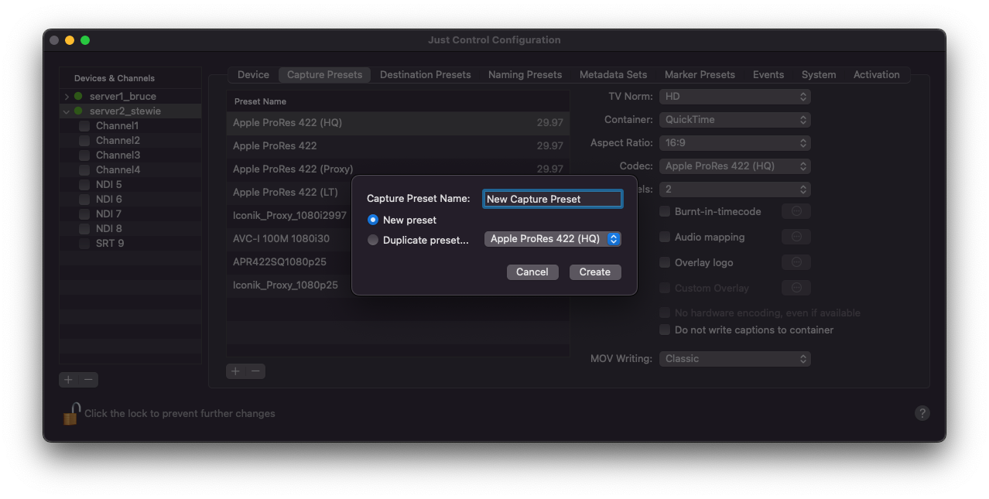Click the Cancel button
The image size is (989, 499).
[532, 272]
